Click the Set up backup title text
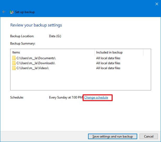Image resolution: width=161 pixels, height=142 pixels. [25, 12]
